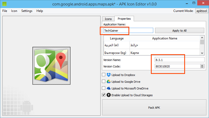The height and width of the screenshot is (118, 209).
Task: Click the language table scrollbar thumb
Action: 202,42
